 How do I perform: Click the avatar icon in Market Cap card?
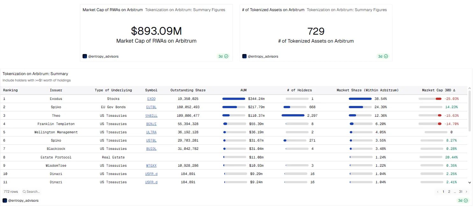click(x=85, y=56)
